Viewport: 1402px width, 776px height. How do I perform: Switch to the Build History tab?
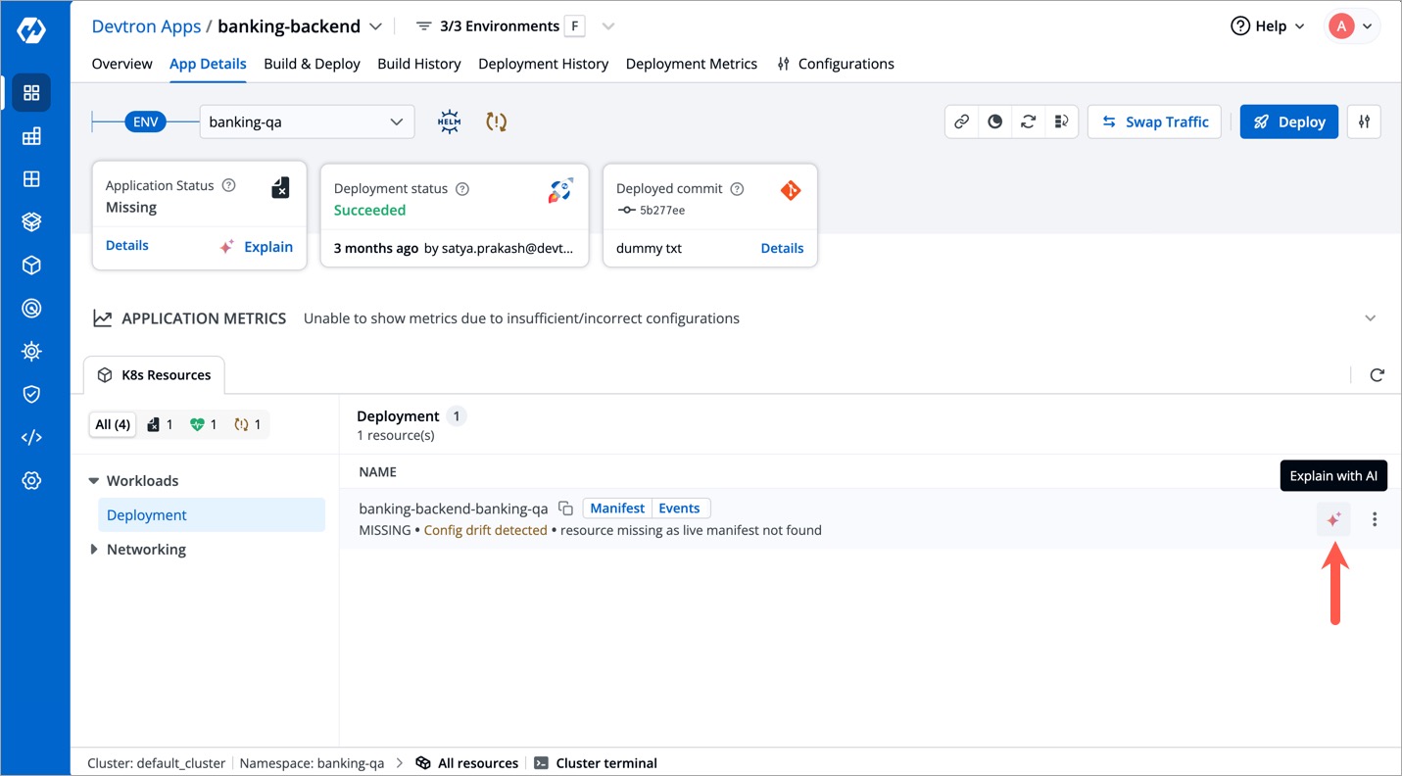coord(418,63)
